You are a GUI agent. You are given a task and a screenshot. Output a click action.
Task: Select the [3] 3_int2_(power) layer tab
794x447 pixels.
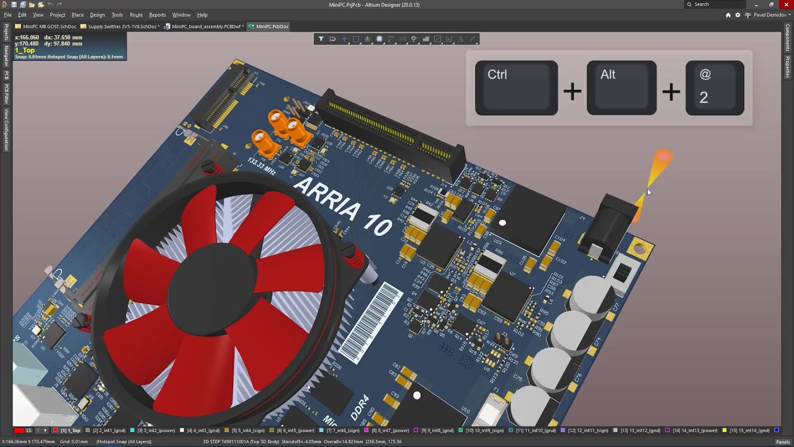tap(153, 430)
